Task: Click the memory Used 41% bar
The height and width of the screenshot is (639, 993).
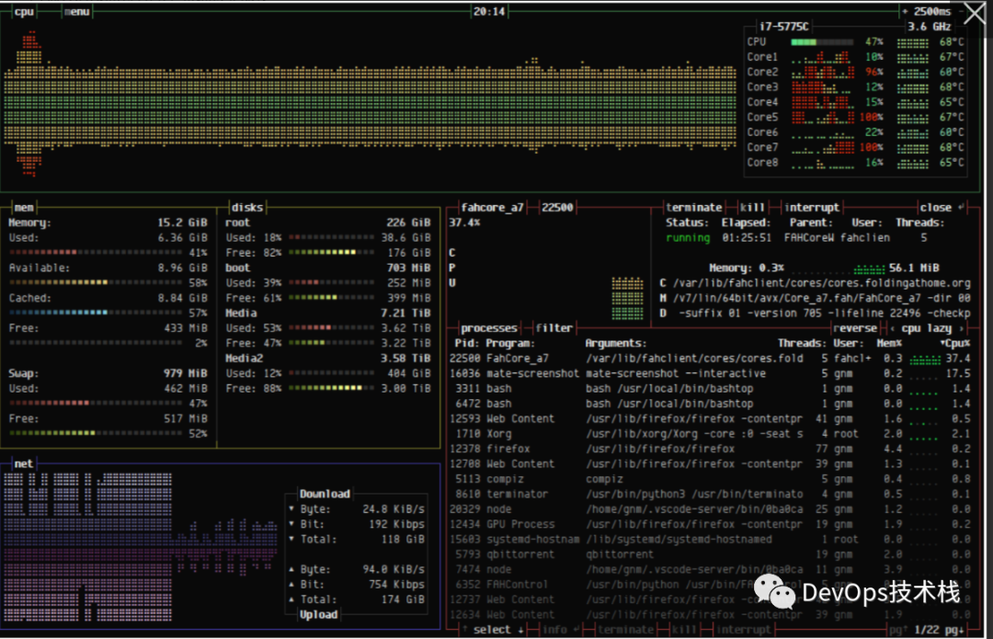Action: click(95, 253)
